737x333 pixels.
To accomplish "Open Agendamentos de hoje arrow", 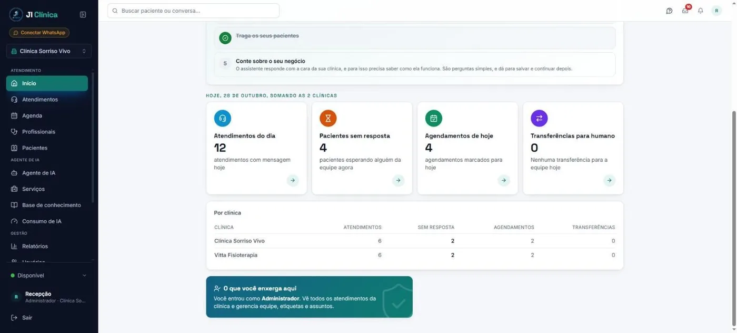I will 504,180.
